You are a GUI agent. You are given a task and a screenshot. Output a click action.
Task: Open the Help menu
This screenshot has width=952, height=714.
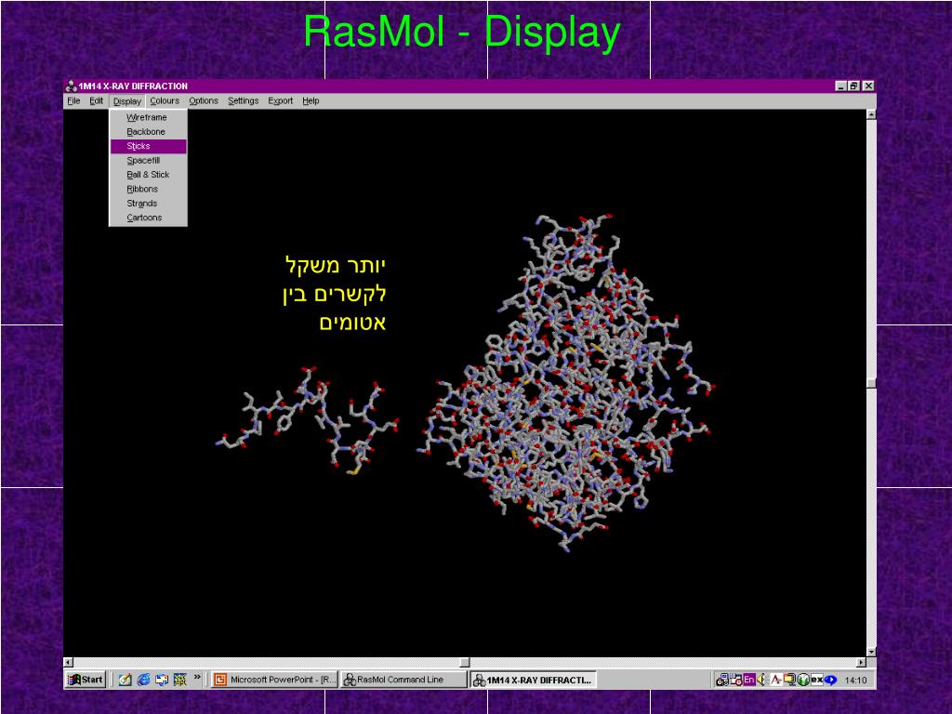(x=311, y=100)
